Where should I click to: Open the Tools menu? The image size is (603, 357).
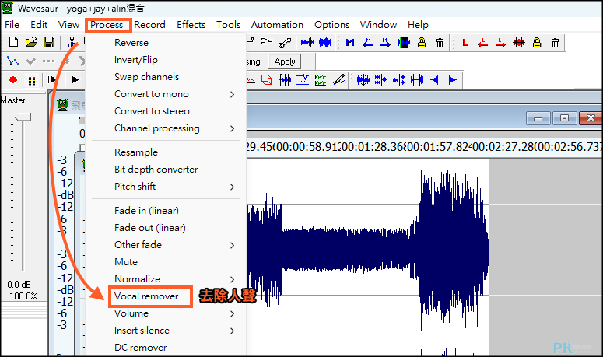pyautogui.click(x=228, y=25)
